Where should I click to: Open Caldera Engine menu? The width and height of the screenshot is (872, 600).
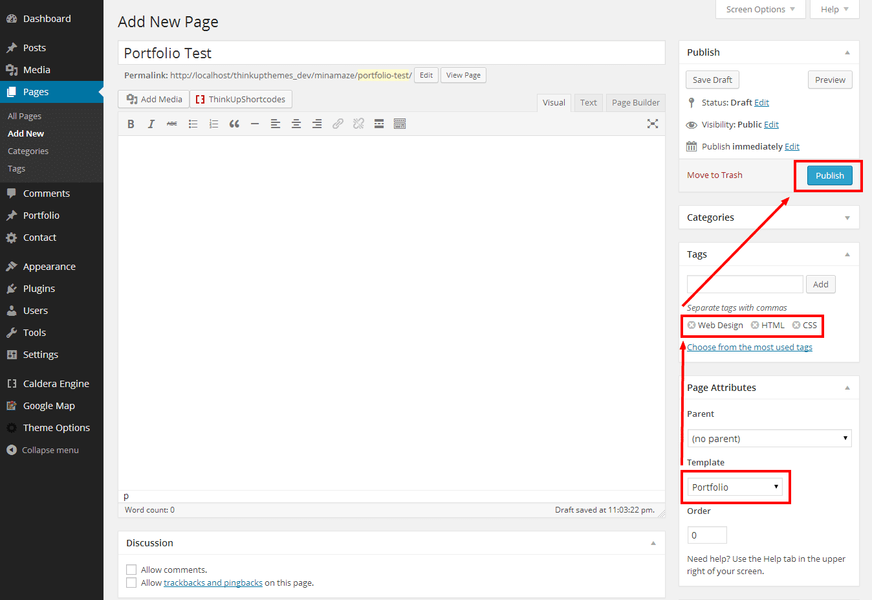click(52, 384)
